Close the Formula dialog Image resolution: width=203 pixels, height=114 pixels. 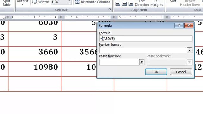189,25
